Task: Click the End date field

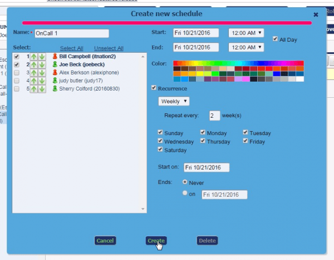Action: click(196, 47)
